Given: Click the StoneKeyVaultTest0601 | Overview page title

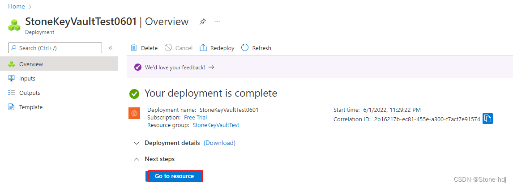Looking at the screenshot, I should 107,21.
